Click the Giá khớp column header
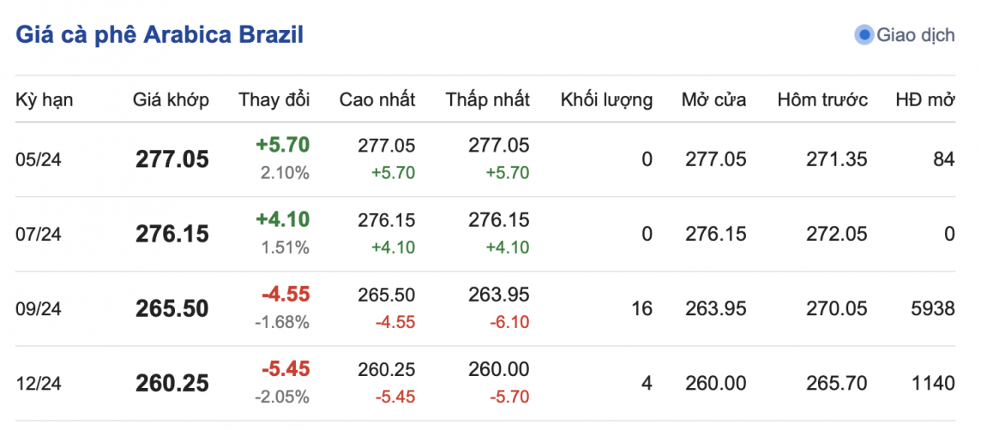This screenshot has height=430, width=981. 171,99
